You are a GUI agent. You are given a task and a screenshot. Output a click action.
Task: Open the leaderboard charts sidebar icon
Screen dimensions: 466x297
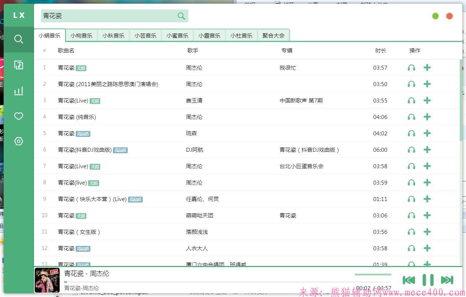pyautogui.click(x=19, y=90)
